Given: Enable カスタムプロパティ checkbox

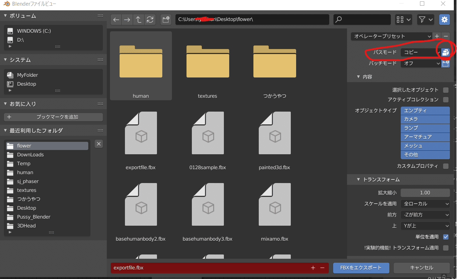Looking at the screenshot, I should (446, 166).
